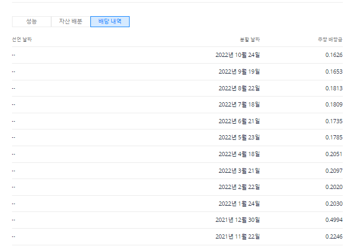
Task: Select the dividend value 0.1785
Action: tap(334, 137)
